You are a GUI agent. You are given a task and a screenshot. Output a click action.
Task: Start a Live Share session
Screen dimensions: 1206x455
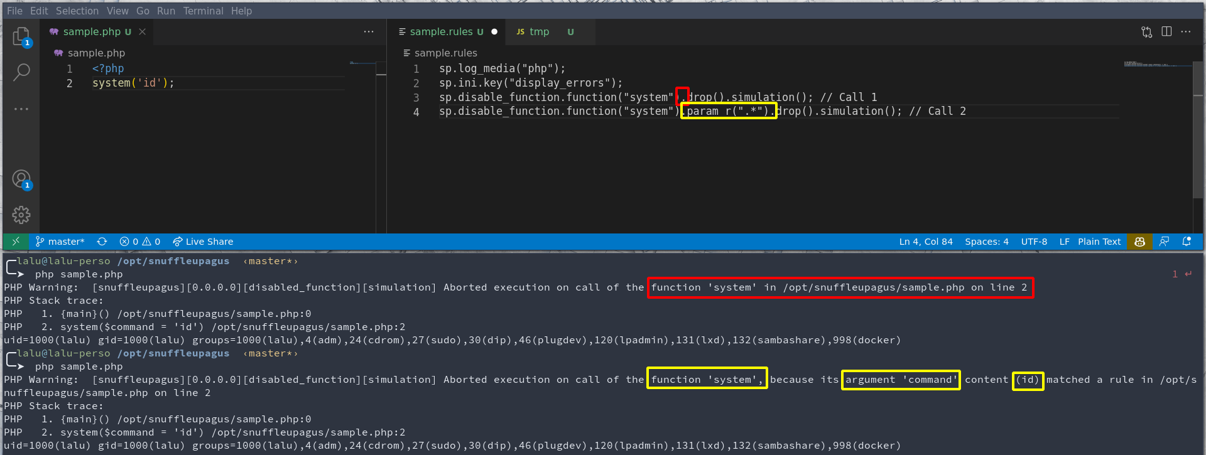(203, 242)
